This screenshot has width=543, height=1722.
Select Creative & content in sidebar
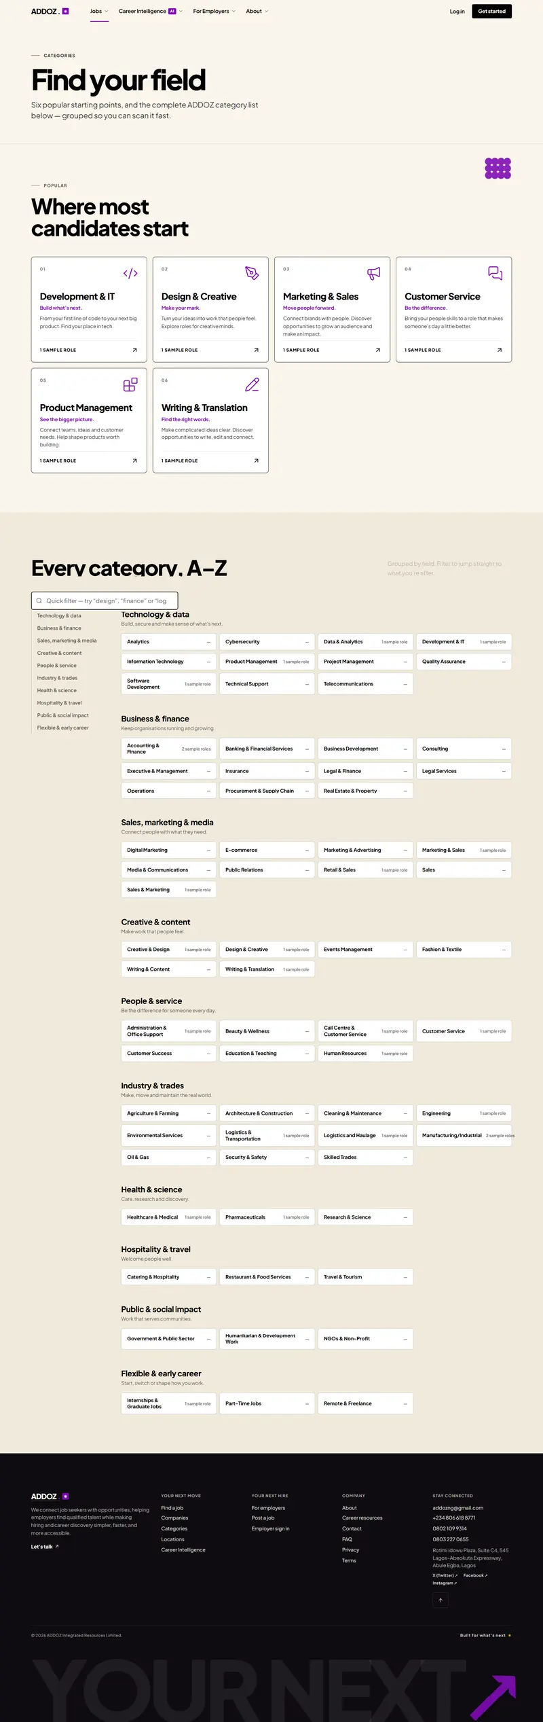(x=59, y=653)
